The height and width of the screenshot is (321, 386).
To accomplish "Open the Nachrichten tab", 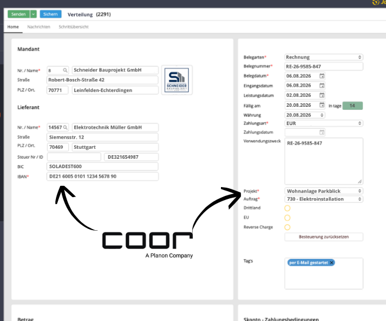I will 39,27.
